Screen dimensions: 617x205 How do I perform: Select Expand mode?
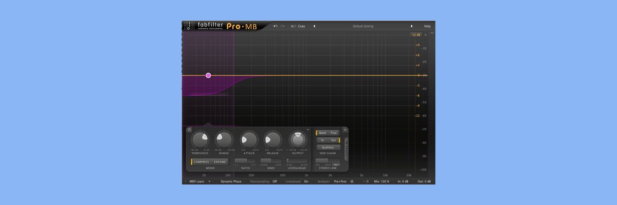tap(220, 162)
